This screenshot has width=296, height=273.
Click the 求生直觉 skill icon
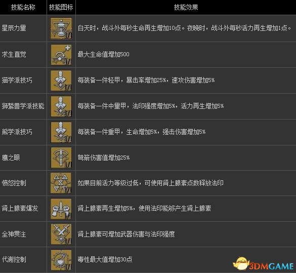61,55
